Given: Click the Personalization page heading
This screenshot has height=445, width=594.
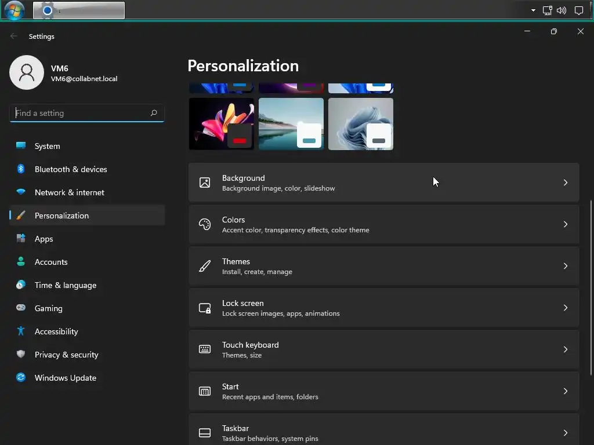Looking at the screenshot, I should (x=243, y=66).
